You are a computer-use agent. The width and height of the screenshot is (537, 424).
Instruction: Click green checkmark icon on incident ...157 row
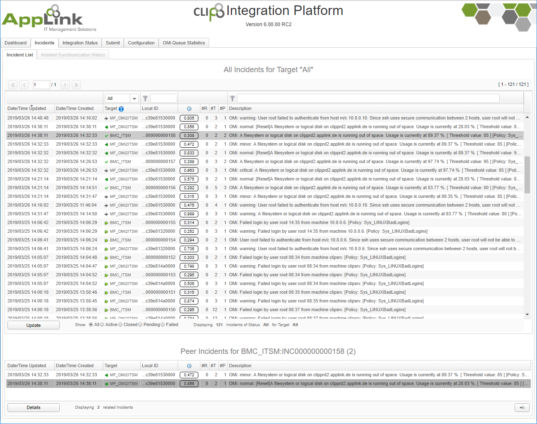tap(107, 162)
